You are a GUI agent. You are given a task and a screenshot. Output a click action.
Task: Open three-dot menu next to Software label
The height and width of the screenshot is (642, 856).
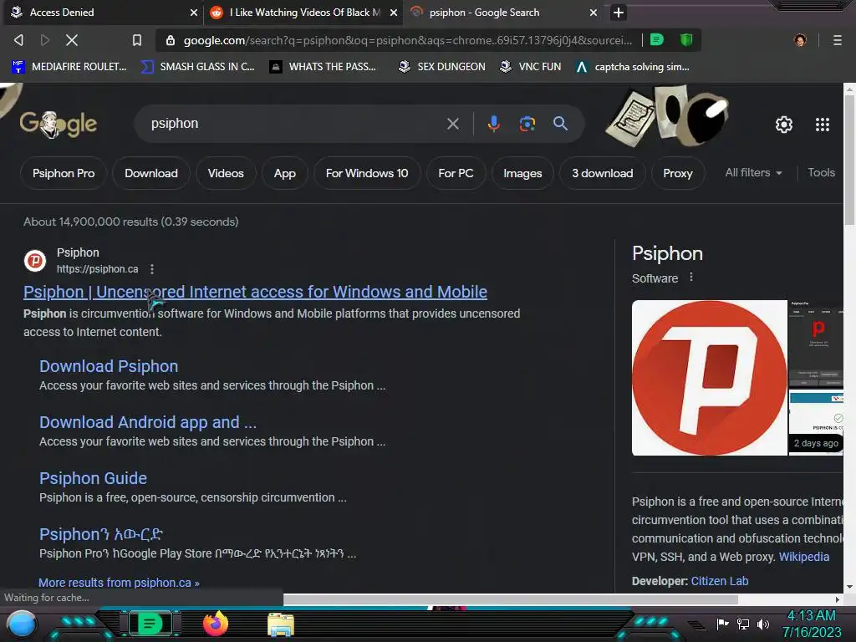pos(691,278)
